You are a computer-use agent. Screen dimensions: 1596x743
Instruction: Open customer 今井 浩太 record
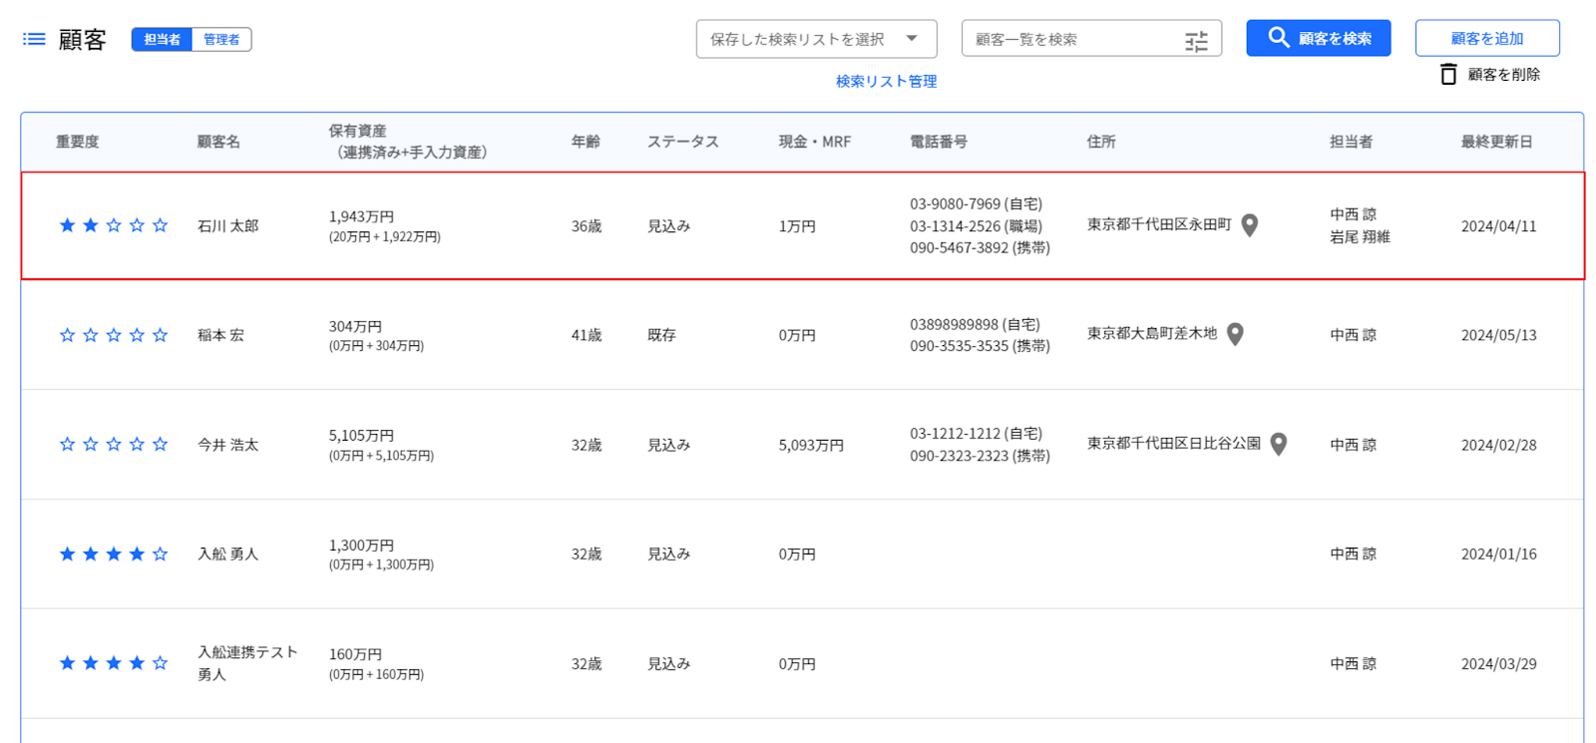click(227, 445)
